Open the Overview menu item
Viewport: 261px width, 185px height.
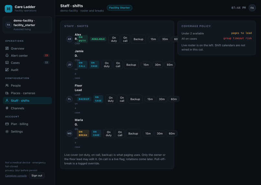pos(28,49)
